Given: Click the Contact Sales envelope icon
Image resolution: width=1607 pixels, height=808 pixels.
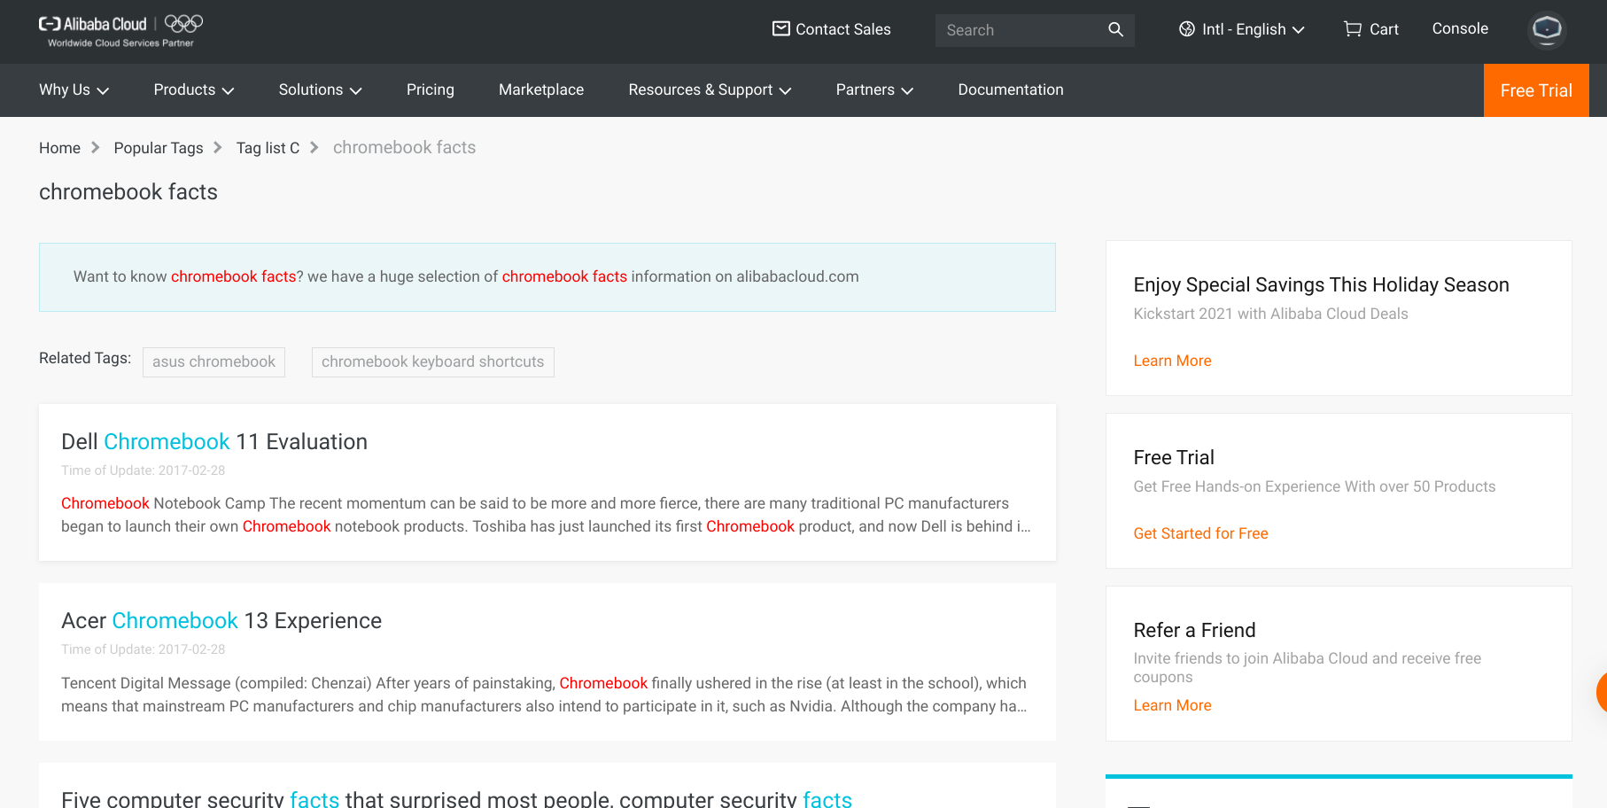Looking at the screenshot, I should (x=780, y=29).
